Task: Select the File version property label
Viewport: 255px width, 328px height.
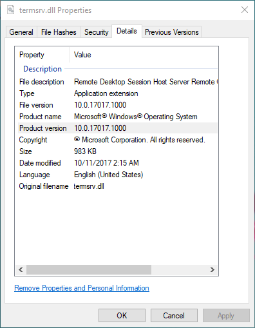Action: pos(36,105)
